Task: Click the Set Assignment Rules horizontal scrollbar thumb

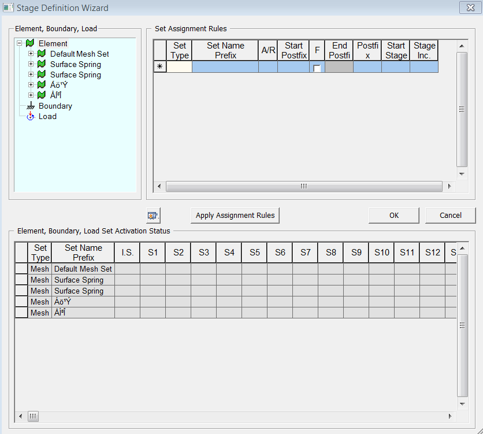Action: 303,186
